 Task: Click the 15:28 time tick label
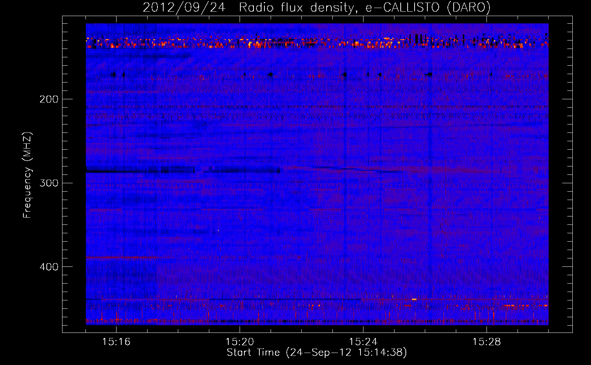click(487, 342)
